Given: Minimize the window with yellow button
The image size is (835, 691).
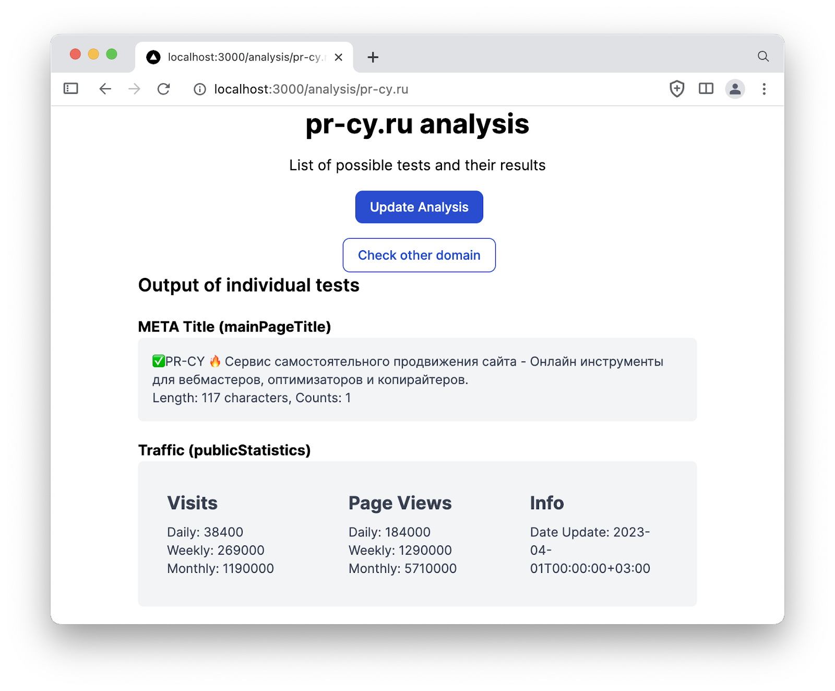Looking at the screenshot, I should (92, 54).
